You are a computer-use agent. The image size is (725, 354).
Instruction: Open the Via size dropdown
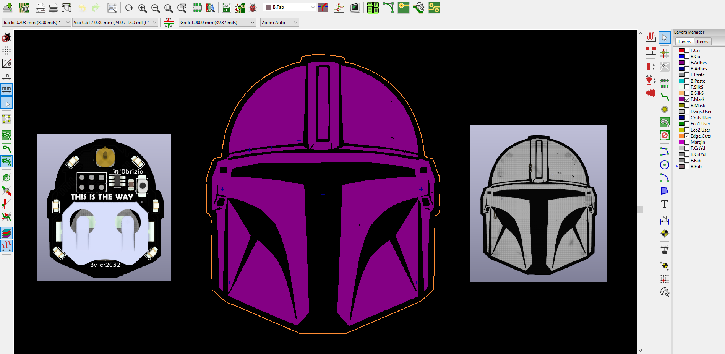pyautogui.click(x=115, y=23)
